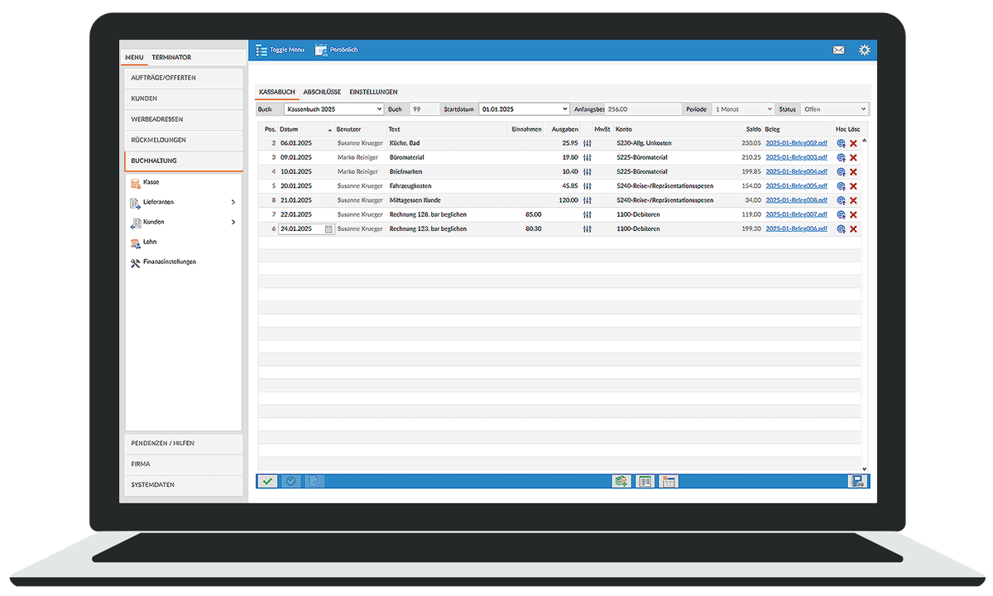The image size is (993, 596).
Task: Open the Kassenbuch 2025 book dropdown
Action: coord(333,109)
